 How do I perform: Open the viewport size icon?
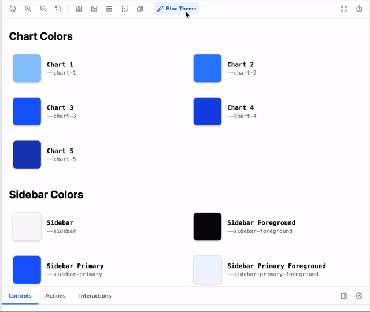coord(140,9)
